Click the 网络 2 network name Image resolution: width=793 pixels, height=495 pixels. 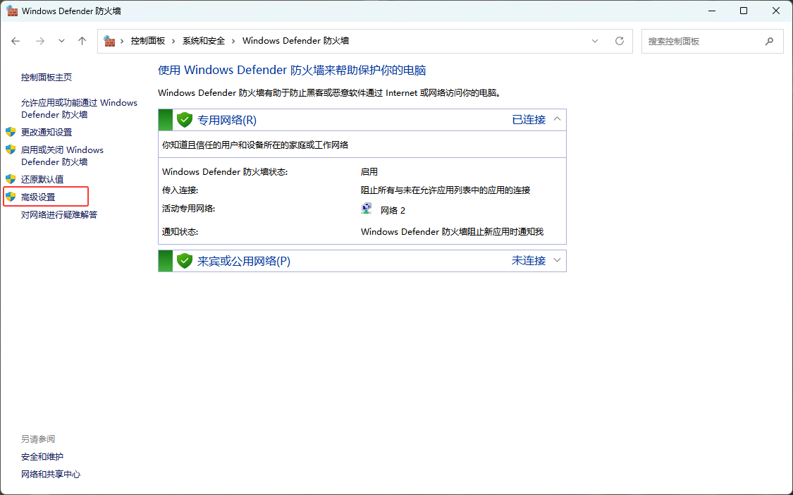click(x=393, y=211)
